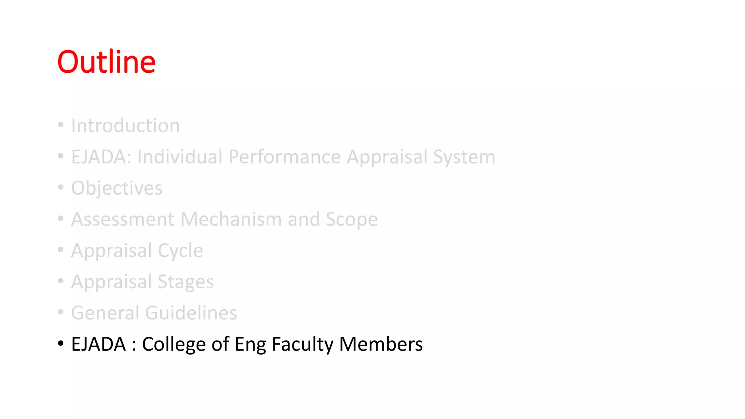
Task: Select the General Guidelines bullet text
Action: coord(154,313)
